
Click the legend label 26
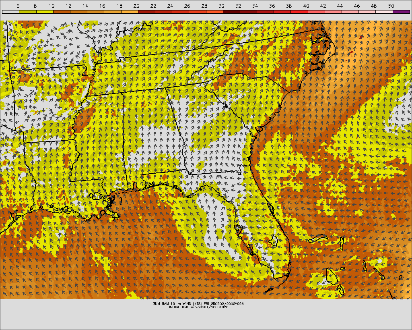click(x=187, y=6)
